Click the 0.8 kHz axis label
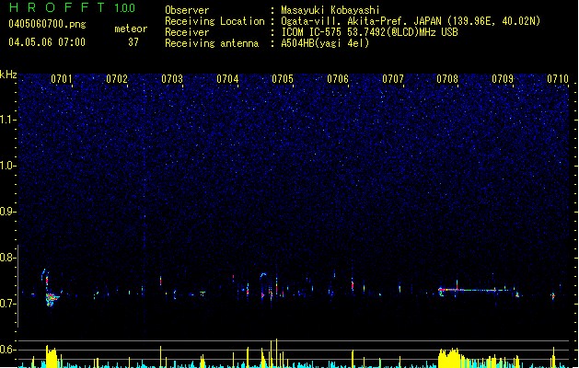 7,258
